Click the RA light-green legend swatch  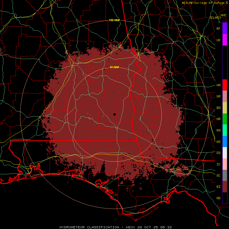[225, 130]
